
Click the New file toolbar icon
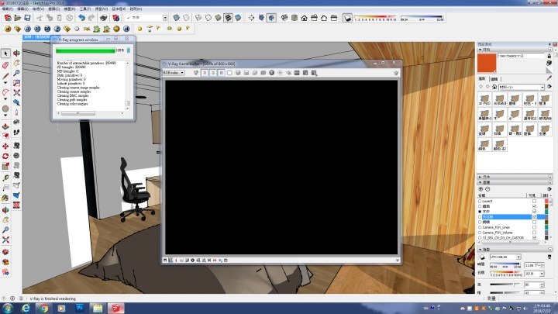tap(8, 17)
